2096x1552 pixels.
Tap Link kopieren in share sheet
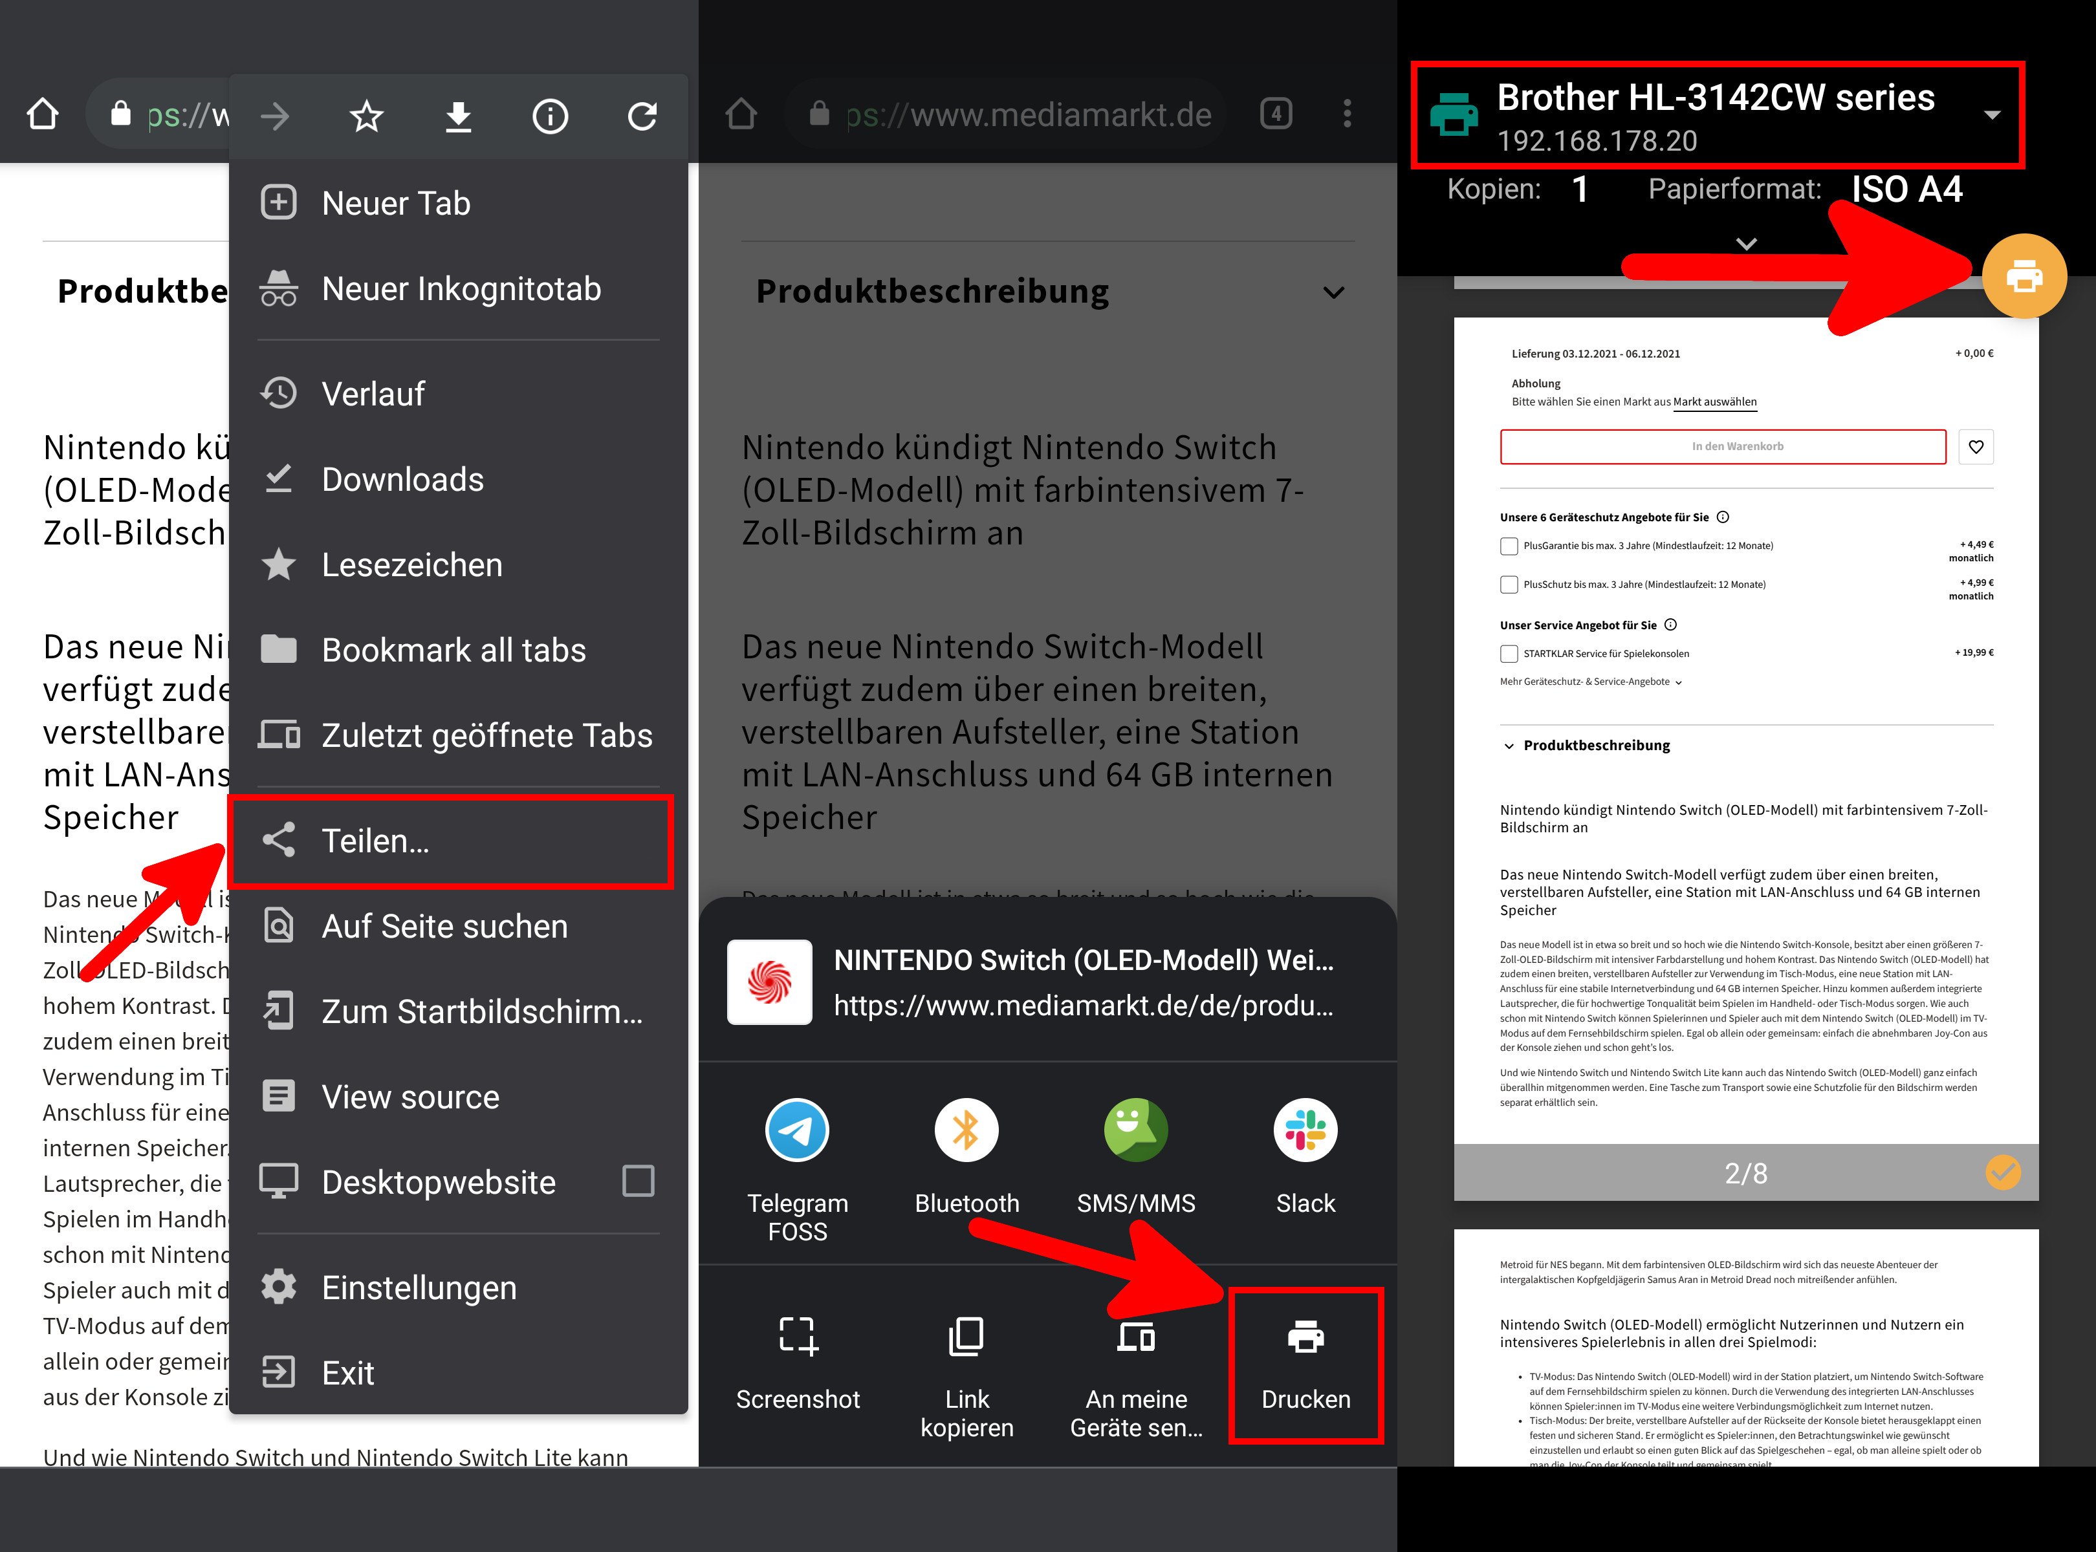point(967,1376)
